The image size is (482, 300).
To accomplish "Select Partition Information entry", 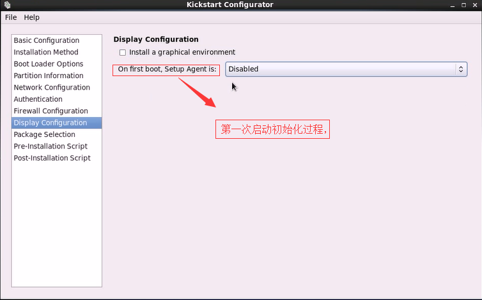I will coord(56,75).
